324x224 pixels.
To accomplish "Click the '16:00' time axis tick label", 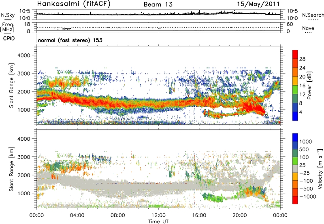I will pos(199,216).
